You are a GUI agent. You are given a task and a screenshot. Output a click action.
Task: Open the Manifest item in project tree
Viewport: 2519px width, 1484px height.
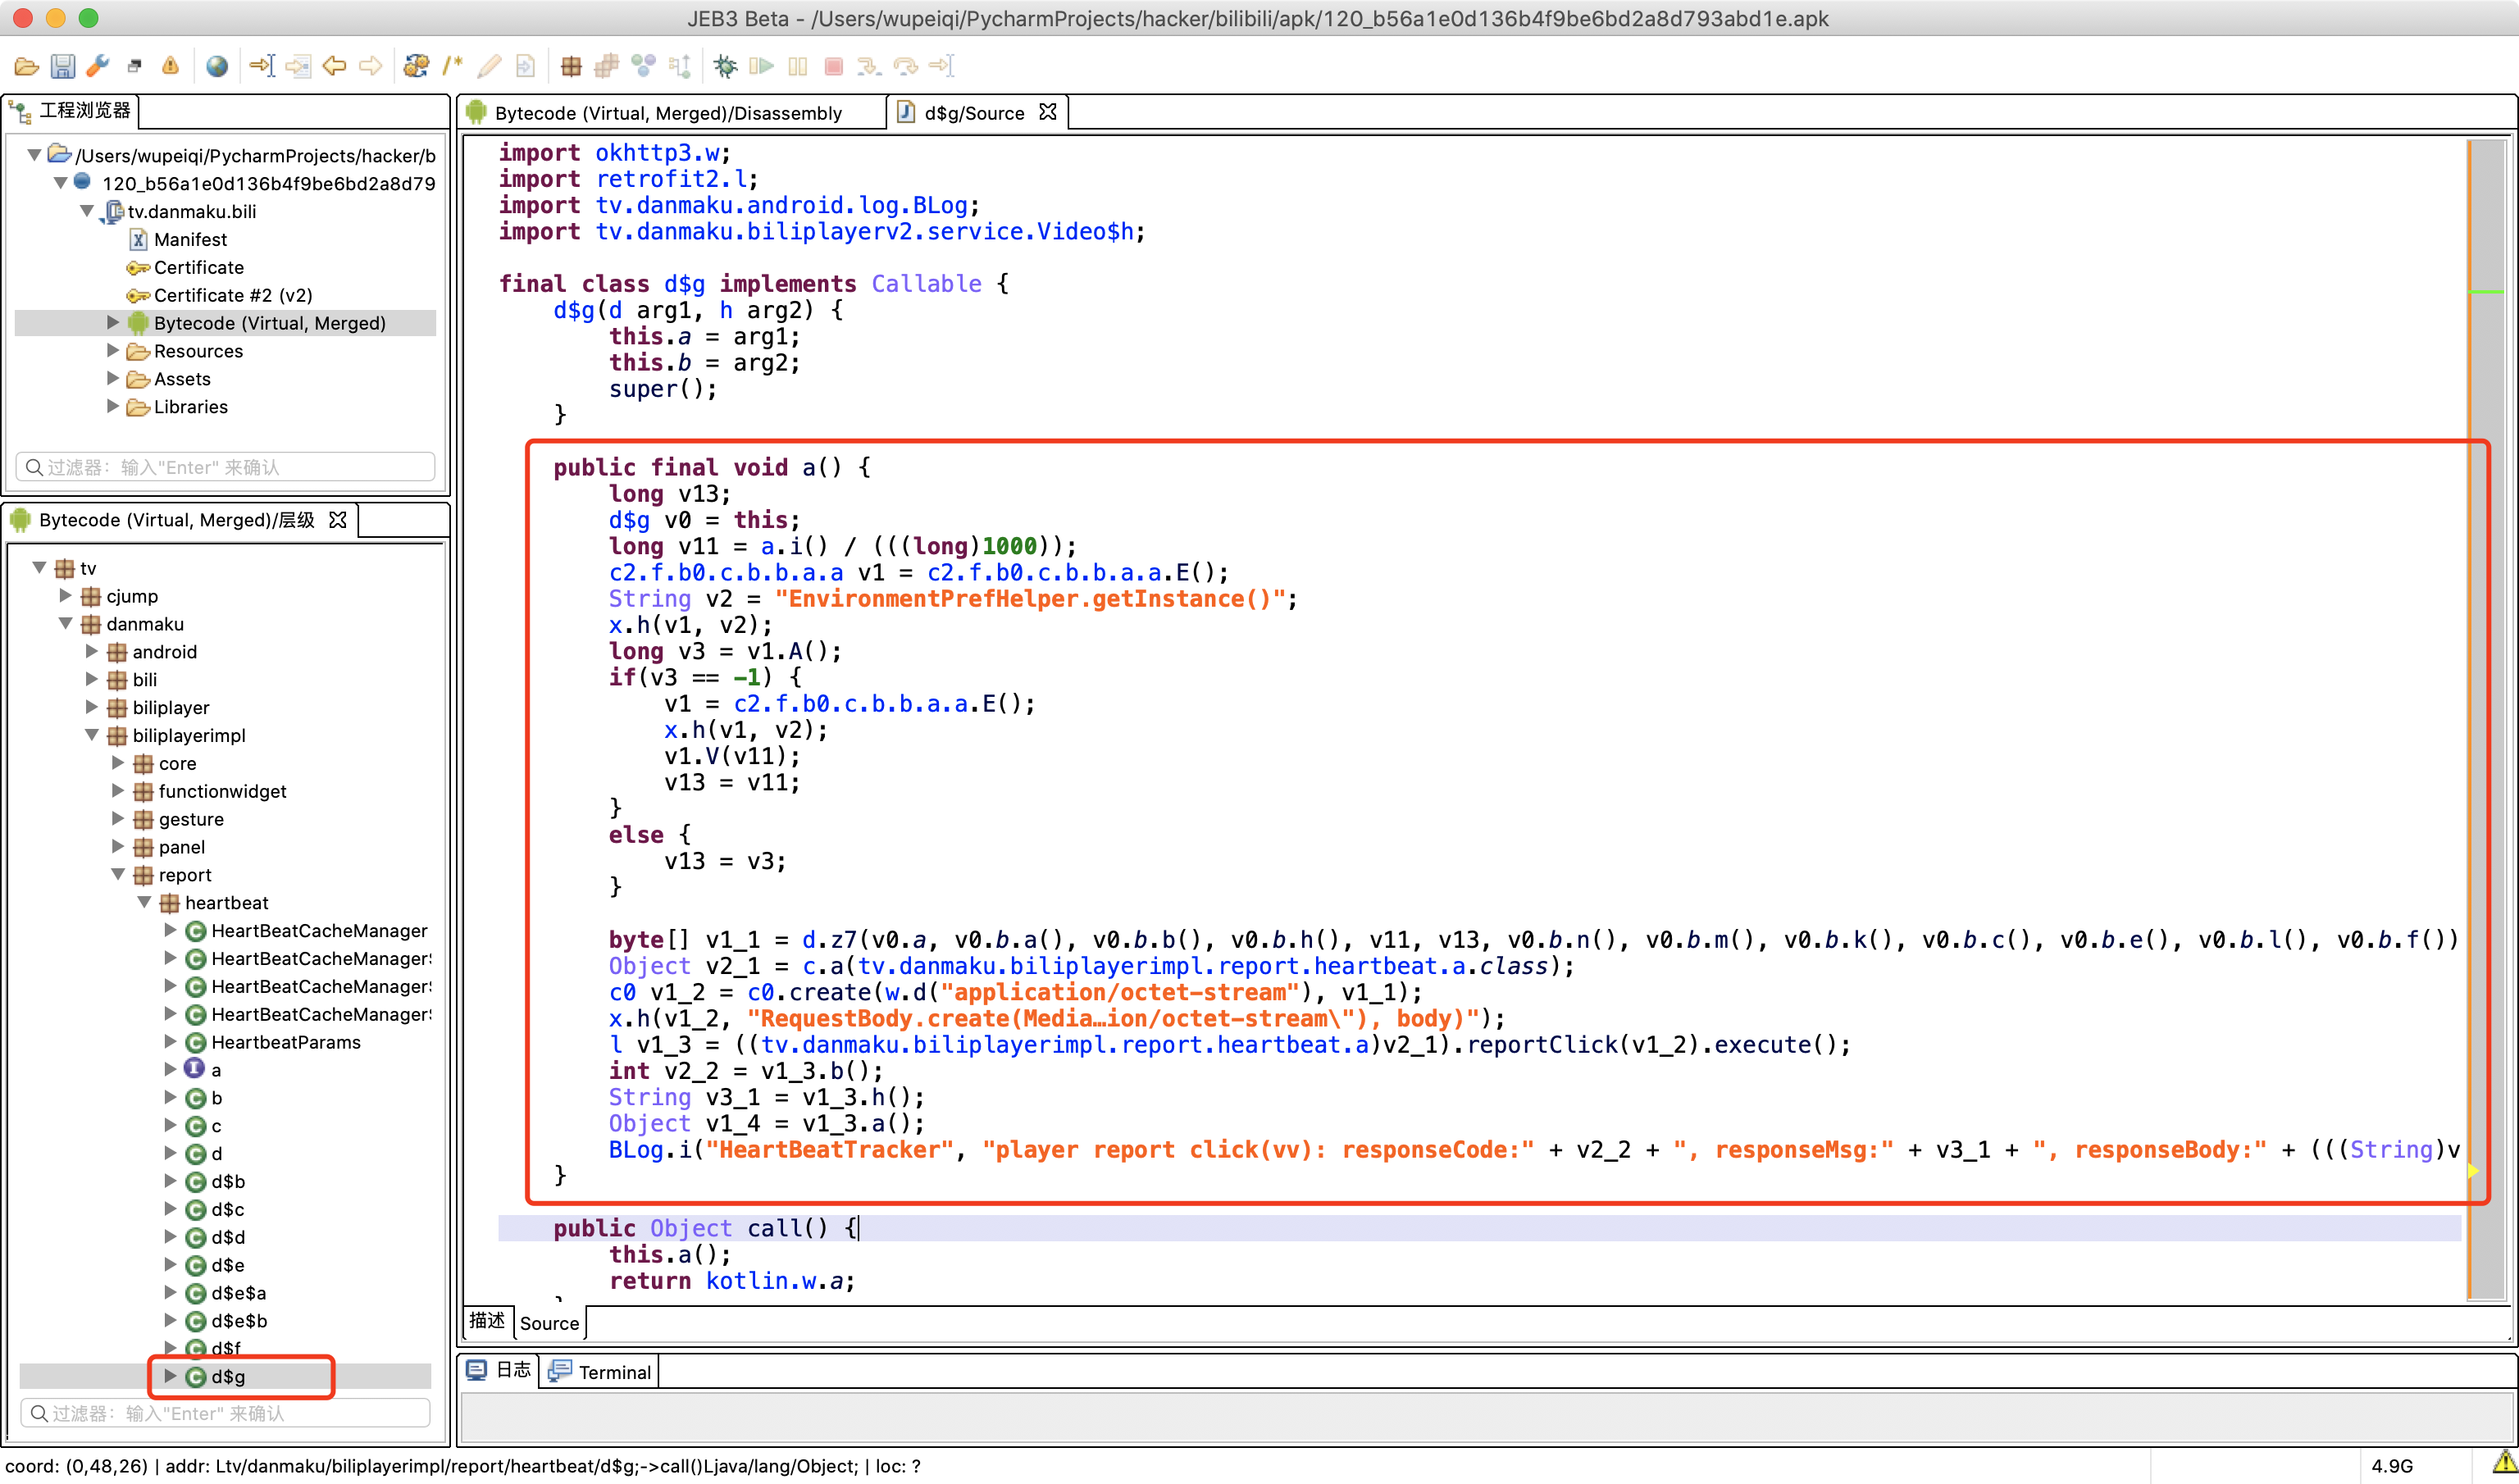coord(190,239)
